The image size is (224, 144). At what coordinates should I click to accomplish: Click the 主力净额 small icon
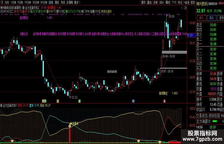pyautogui.click(x=209, y=122)
